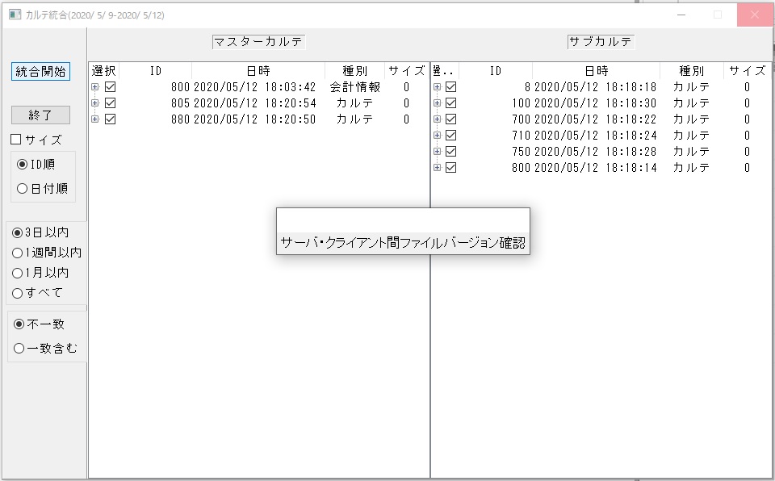Click the app icon in title bar

tap(15, 15)
